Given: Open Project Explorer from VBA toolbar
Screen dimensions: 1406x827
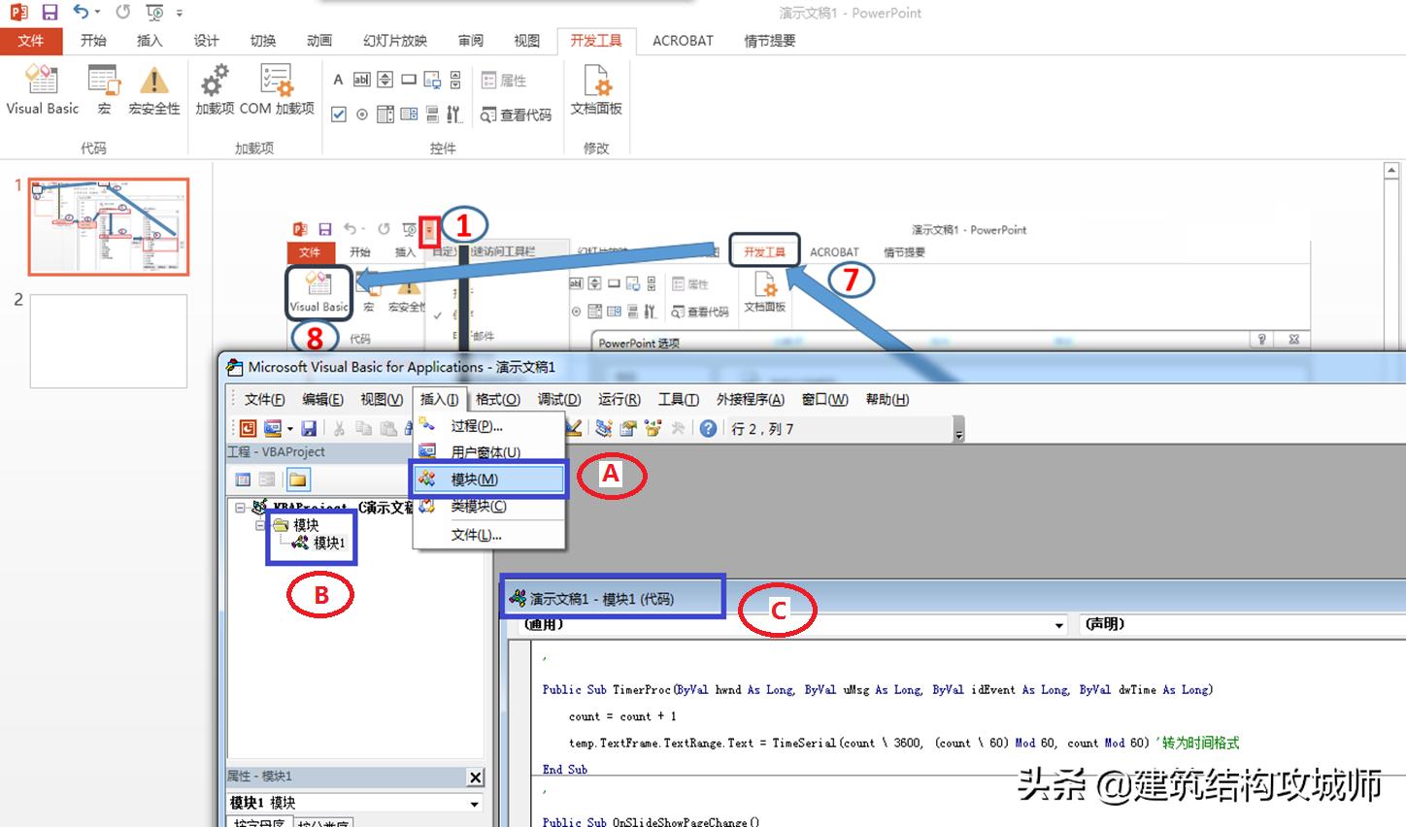Looking at the screenshot, I should pyautogui.click(x=604, y=428).
